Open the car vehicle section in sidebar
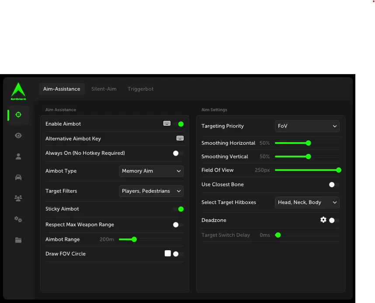Viewport: 375px width, 303px height. 18,177
